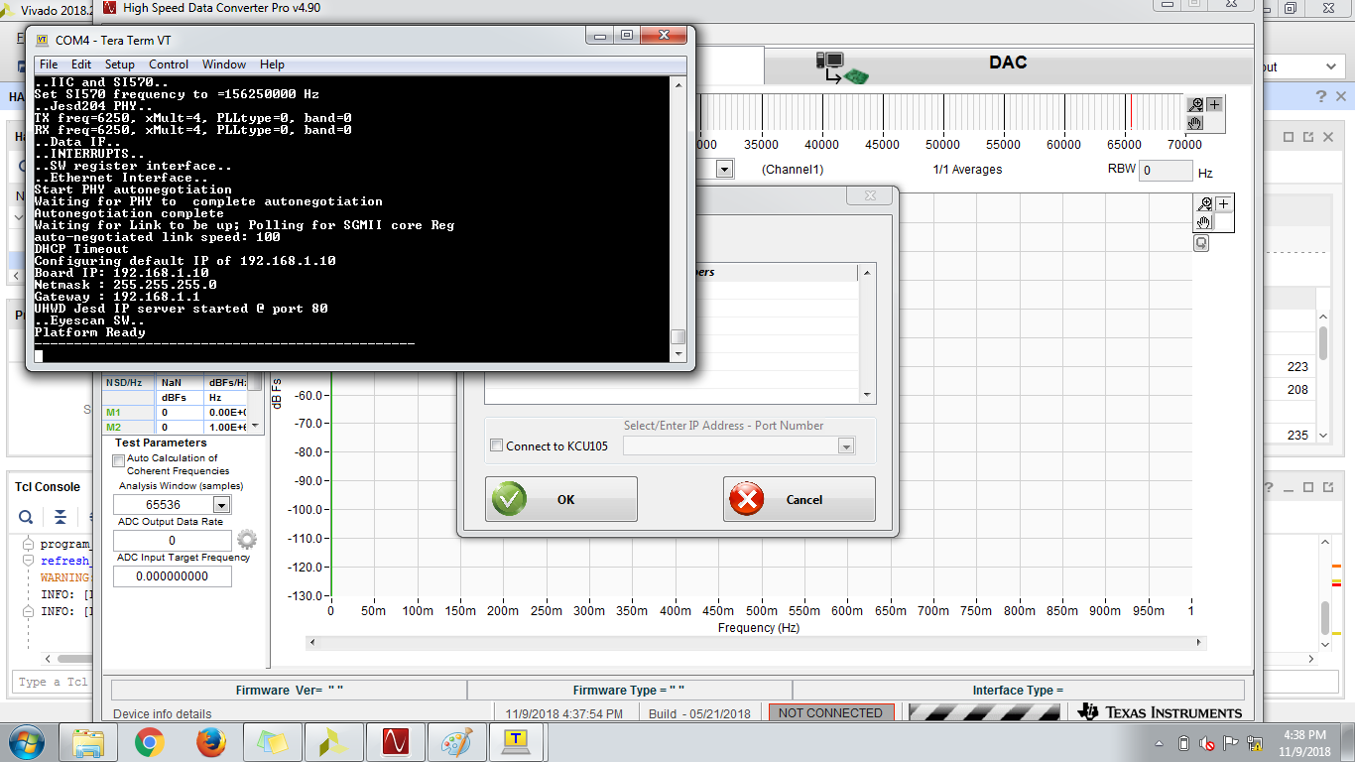
Task: Open the Edit menu in Tera Term
Action: point(81,64)
